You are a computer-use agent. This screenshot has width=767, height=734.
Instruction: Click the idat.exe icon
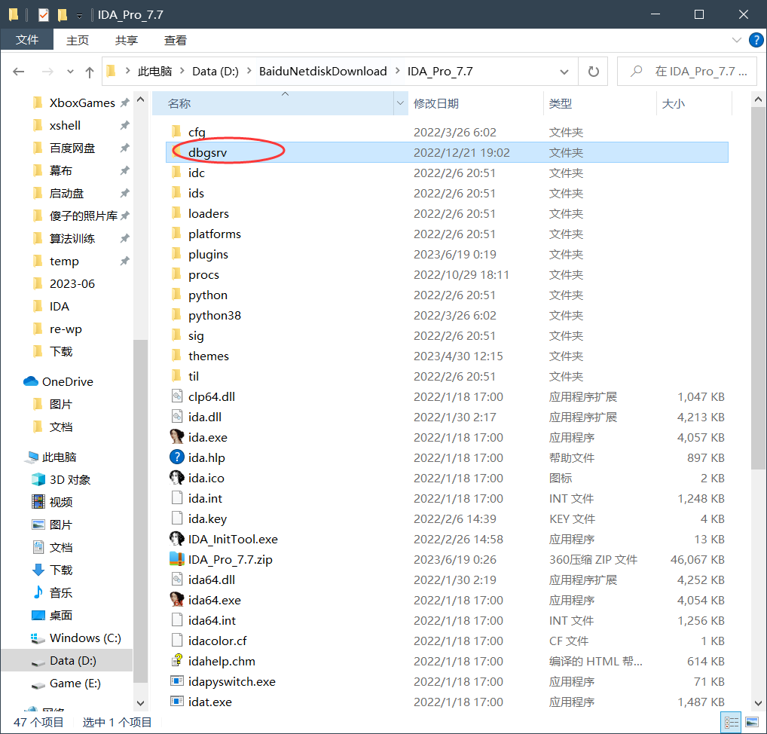click(x=176, y=702)
